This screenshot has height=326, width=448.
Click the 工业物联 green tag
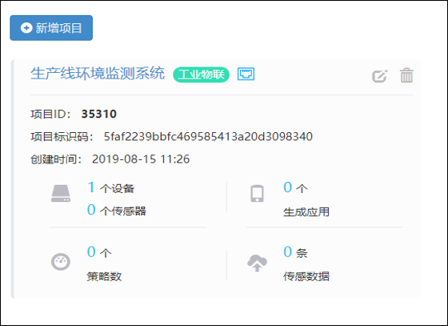click(201, 74)
